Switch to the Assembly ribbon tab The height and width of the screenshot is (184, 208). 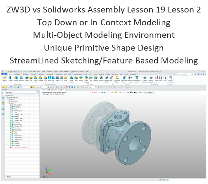click(x=42, y=74)
